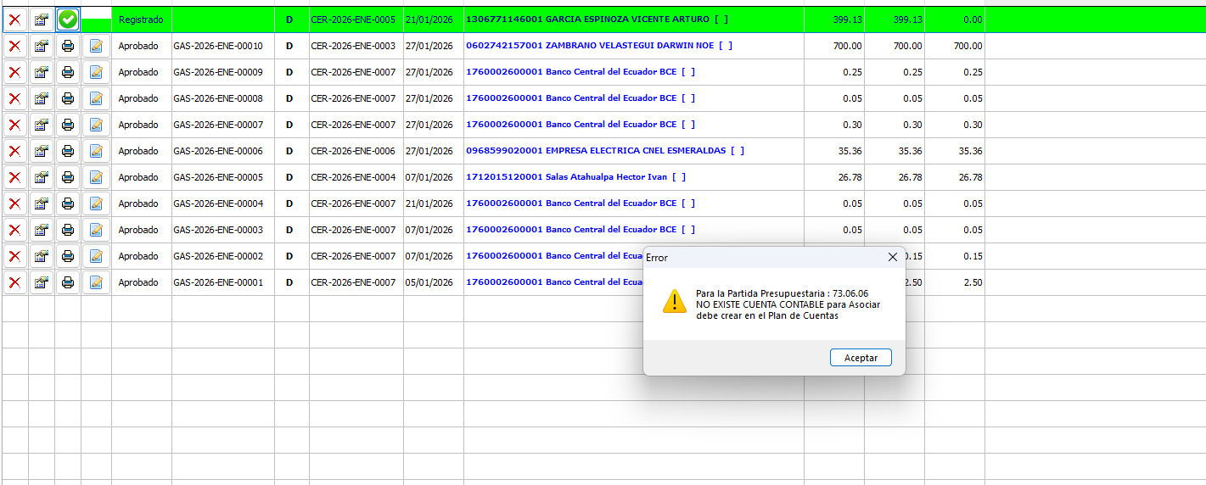Delete the Registrado row with red X
Viewport: 1206px width, 485px height.
(14, 20)
